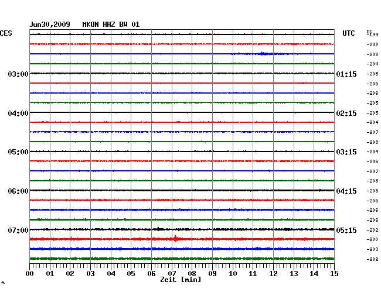Select the 04:15 UTC time label

tap(346, 191)
